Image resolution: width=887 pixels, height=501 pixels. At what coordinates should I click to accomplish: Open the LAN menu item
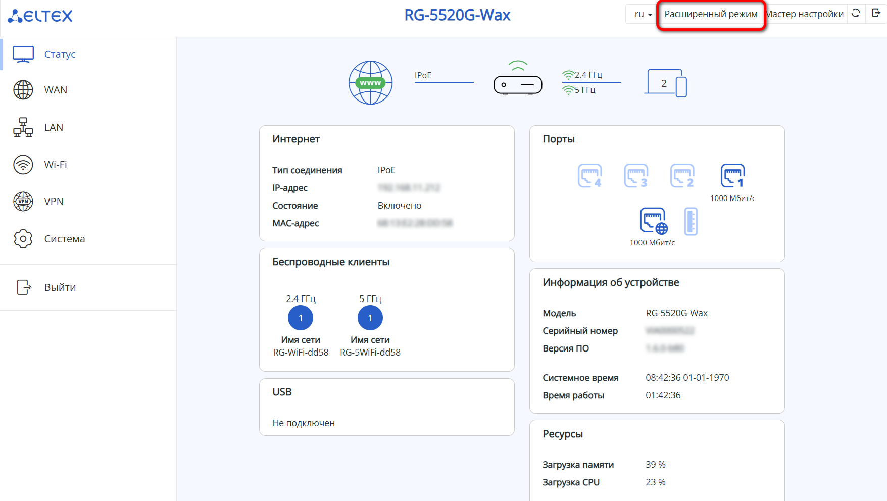pyautogui.click(x=54, y=127)
